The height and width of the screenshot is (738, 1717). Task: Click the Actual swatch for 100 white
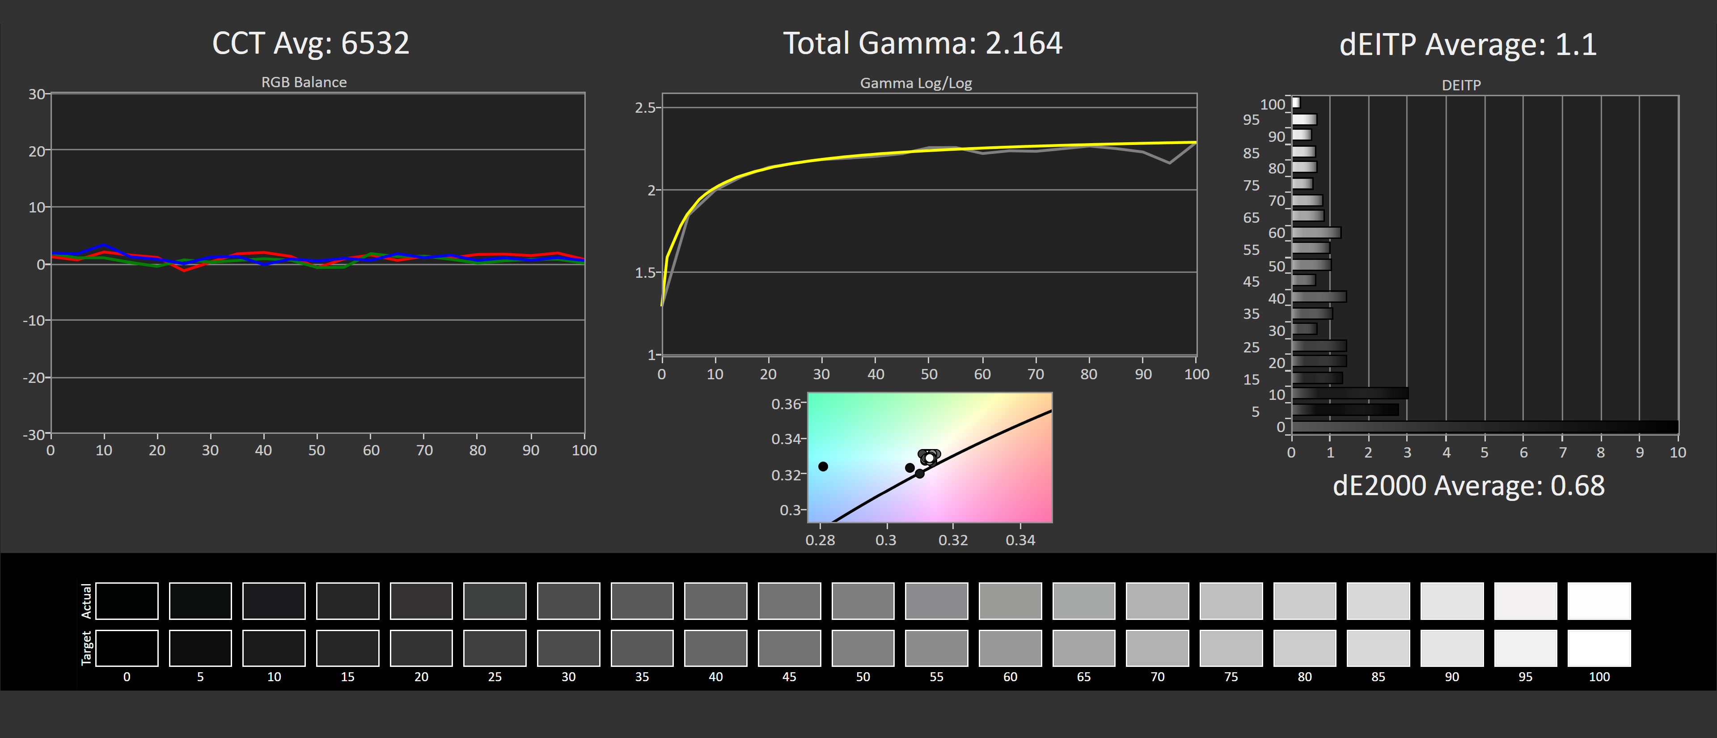pos(1599,601)
